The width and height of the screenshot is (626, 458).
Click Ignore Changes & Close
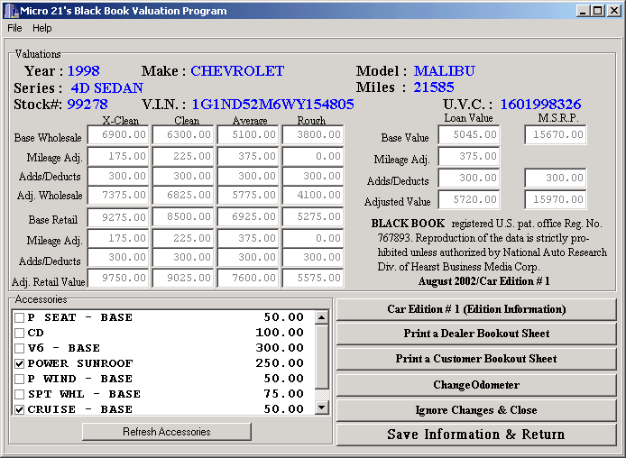(476, 410)
